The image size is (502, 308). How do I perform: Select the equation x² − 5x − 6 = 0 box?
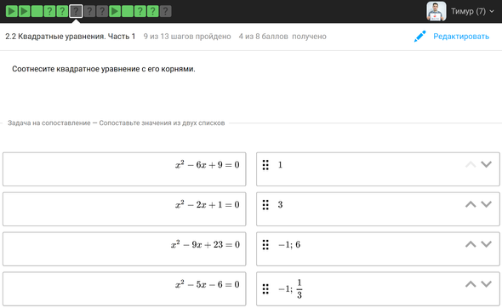(x=124, y=288)
